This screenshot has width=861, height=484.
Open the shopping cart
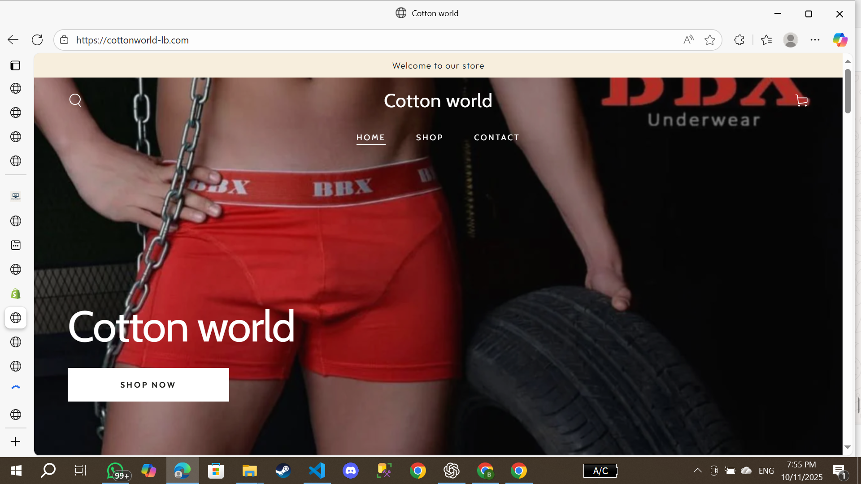801,100
